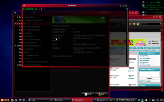Collapse the Status Message box
This screenshot has height=102, width=164.
tap(159, 70)
